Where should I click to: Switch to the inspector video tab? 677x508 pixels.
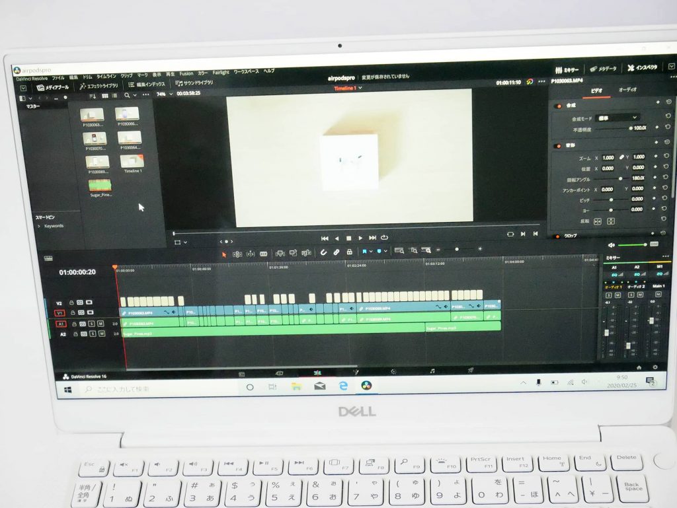point(597,91)
